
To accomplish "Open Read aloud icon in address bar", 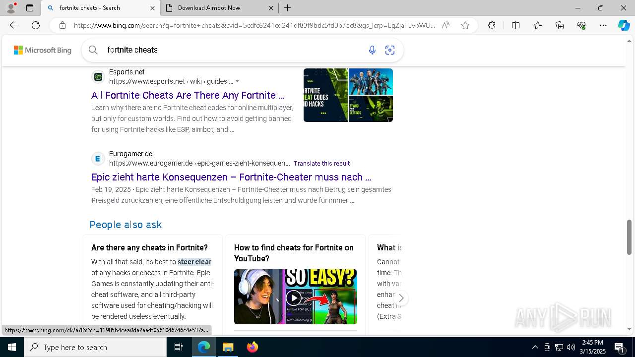I will 445,25.
